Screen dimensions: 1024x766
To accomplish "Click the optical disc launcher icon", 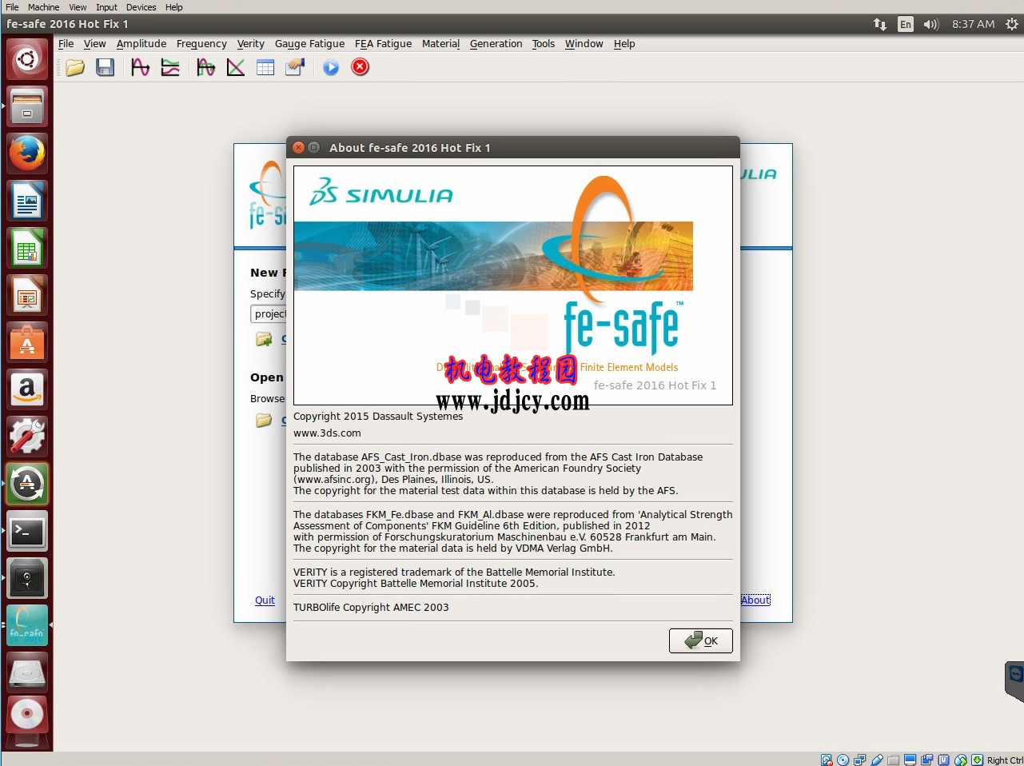I will pyautogui.click(x=27, y=714).
